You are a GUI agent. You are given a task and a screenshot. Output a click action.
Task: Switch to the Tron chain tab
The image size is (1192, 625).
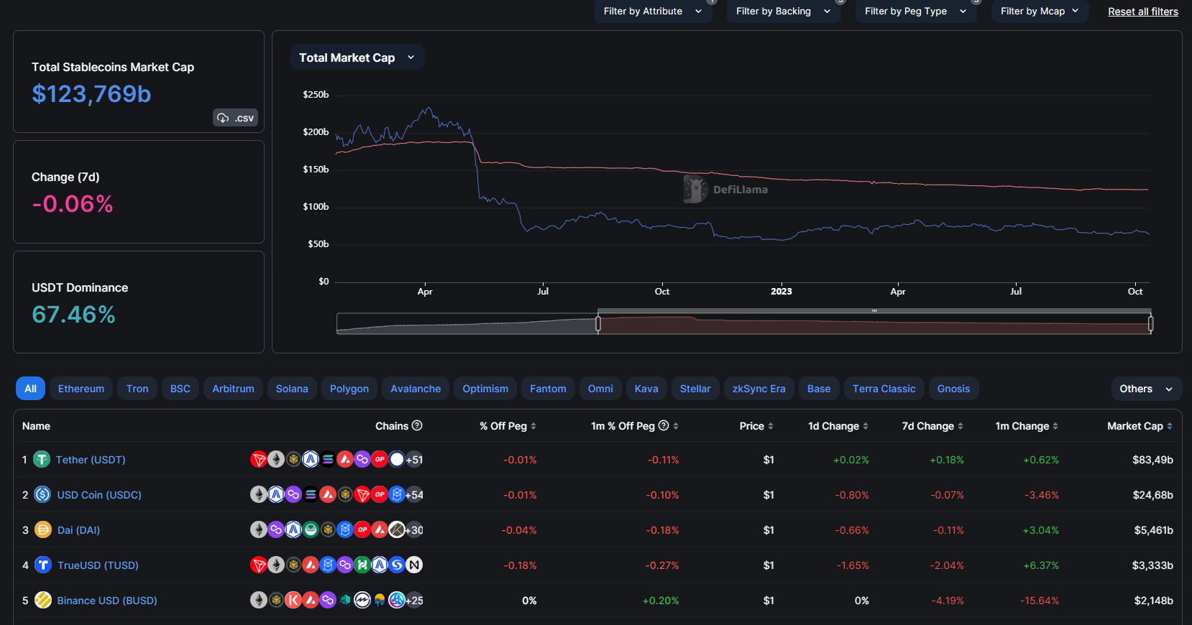(x=137, y=389)
